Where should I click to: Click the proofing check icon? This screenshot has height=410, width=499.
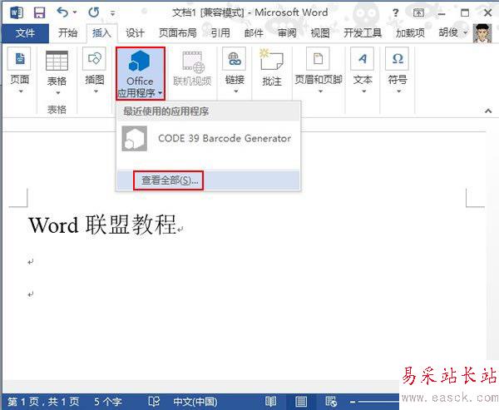click(x=154, y=402)
